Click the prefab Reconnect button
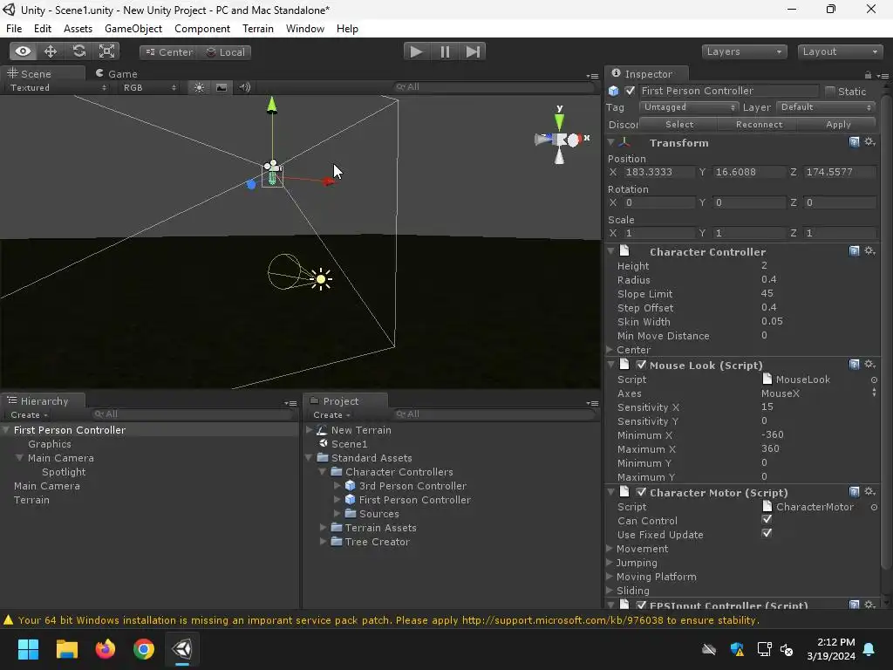 760,124
